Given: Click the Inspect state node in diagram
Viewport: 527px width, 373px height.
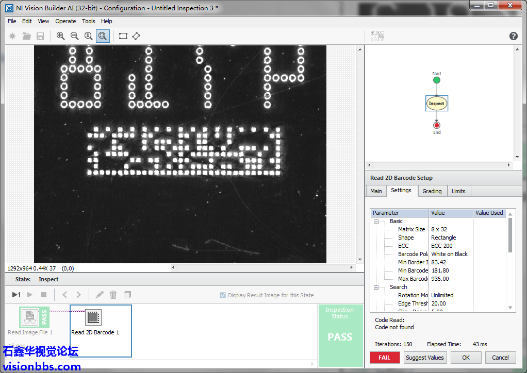Looking at the screenshot, I should point(436,104).
